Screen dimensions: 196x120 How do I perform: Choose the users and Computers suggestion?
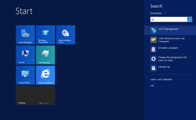[161, 79]
